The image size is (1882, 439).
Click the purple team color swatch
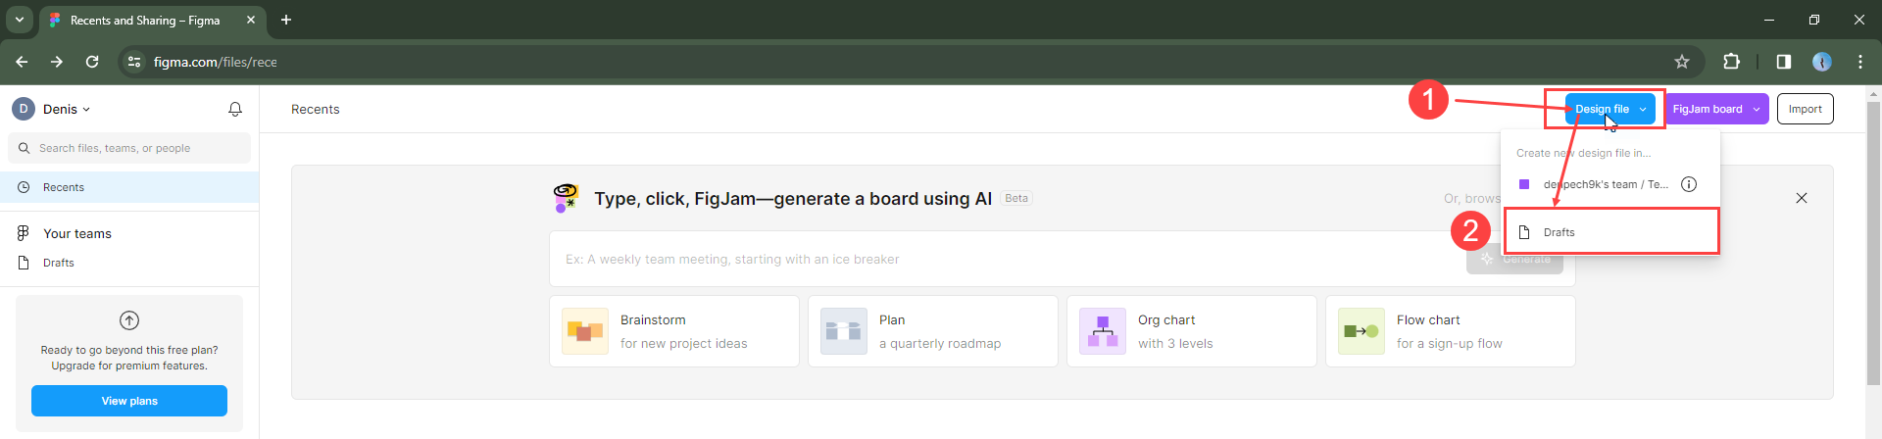point(1524,184)
